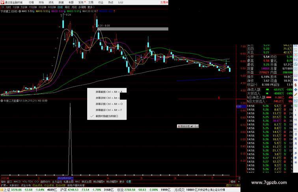Select the 周 period sidebar shortcut
This screenshot has width=298, height=192.
[x=296, y=139]
